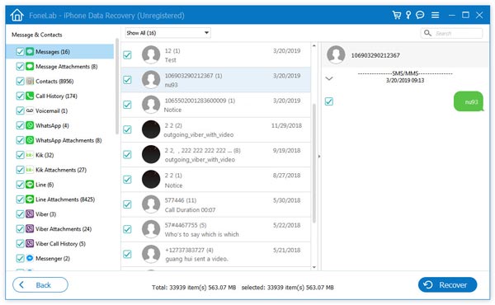Click the Kik (32) icon
Viewport: 495px width, 305px height.
point(30,155)
